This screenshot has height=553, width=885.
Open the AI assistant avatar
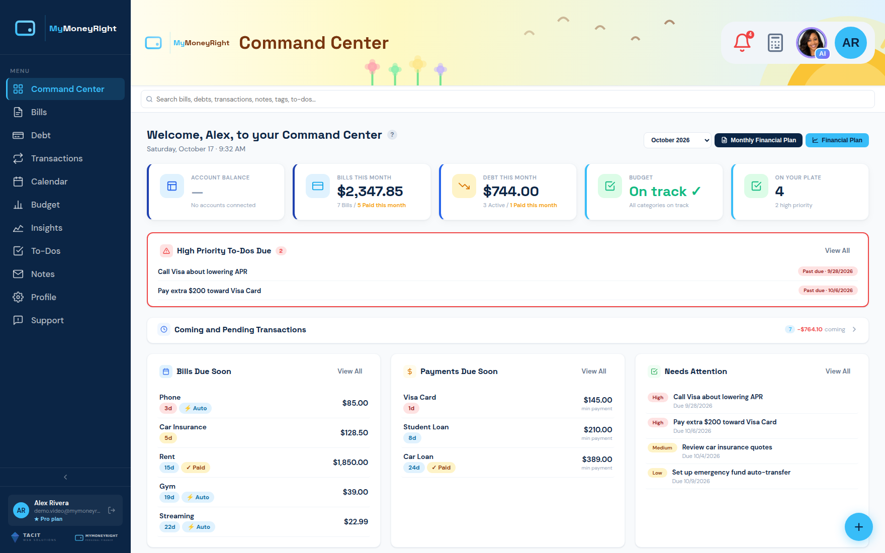[x=812, y=43]
